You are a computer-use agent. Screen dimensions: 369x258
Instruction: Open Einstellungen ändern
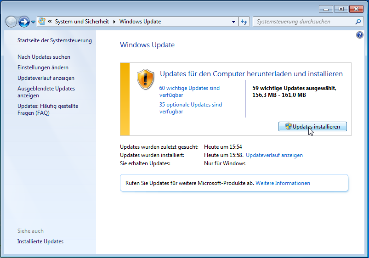[x=43, y=67]
